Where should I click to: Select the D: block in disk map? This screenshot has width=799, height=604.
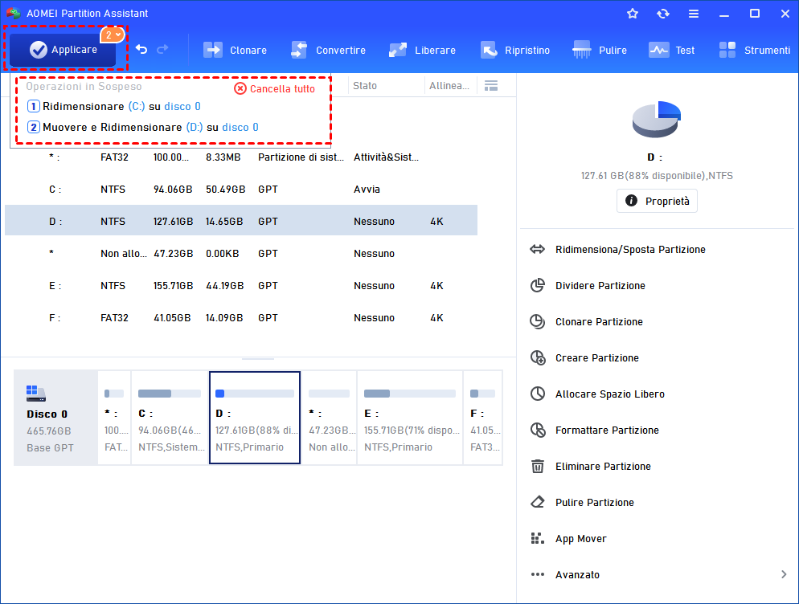point(255,418)
